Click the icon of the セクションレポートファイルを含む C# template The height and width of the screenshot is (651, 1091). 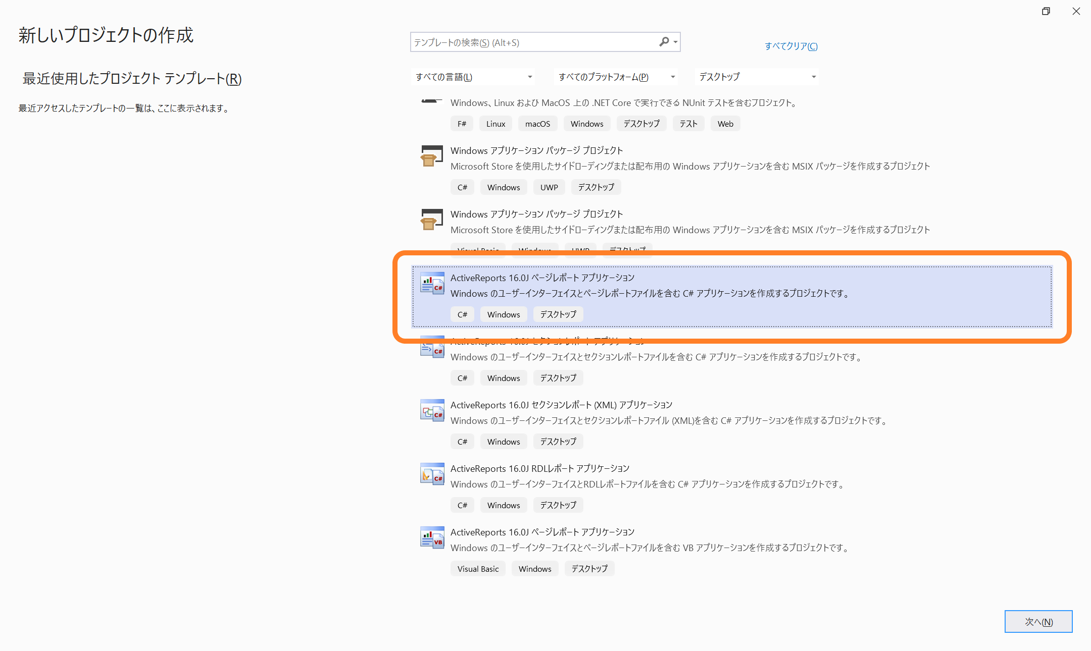tap(432, 348)
